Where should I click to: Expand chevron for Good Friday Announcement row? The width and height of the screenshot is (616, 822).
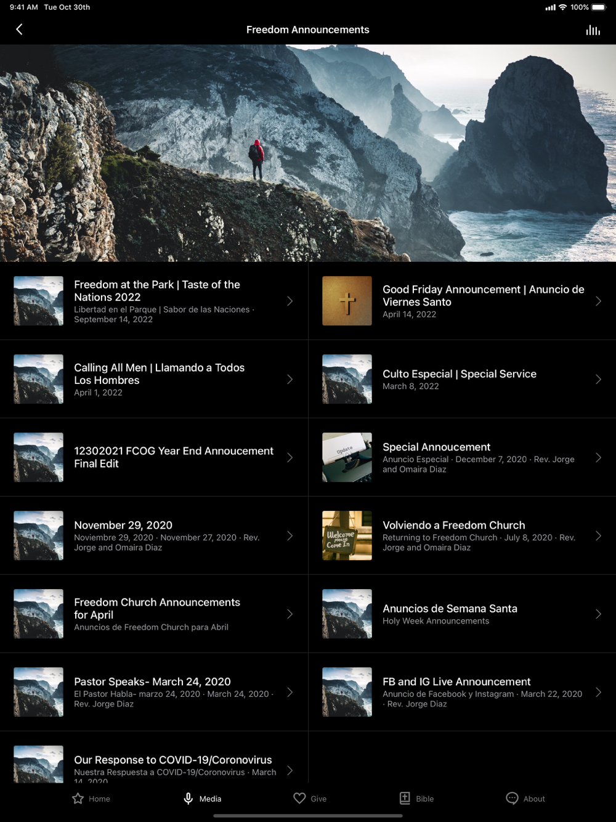[x=598, y=301]
